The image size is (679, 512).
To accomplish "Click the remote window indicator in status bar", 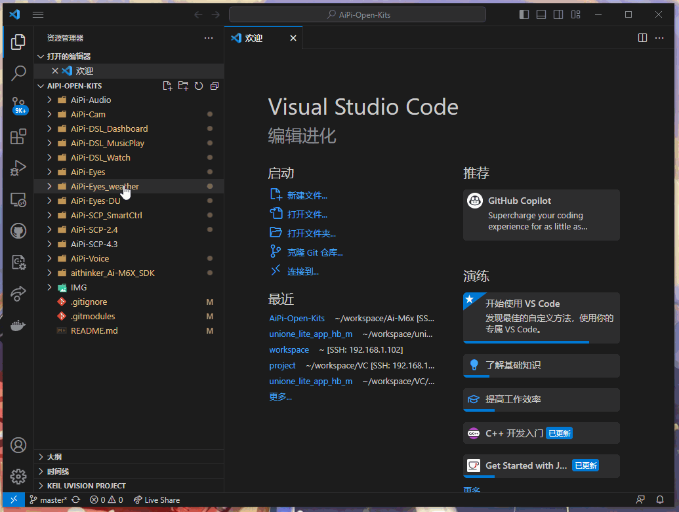I will pos(13,500).
